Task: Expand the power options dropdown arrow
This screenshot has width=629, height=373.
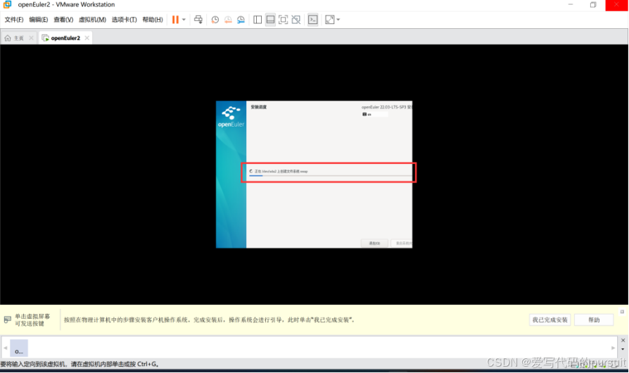Action: click(184, 20)
